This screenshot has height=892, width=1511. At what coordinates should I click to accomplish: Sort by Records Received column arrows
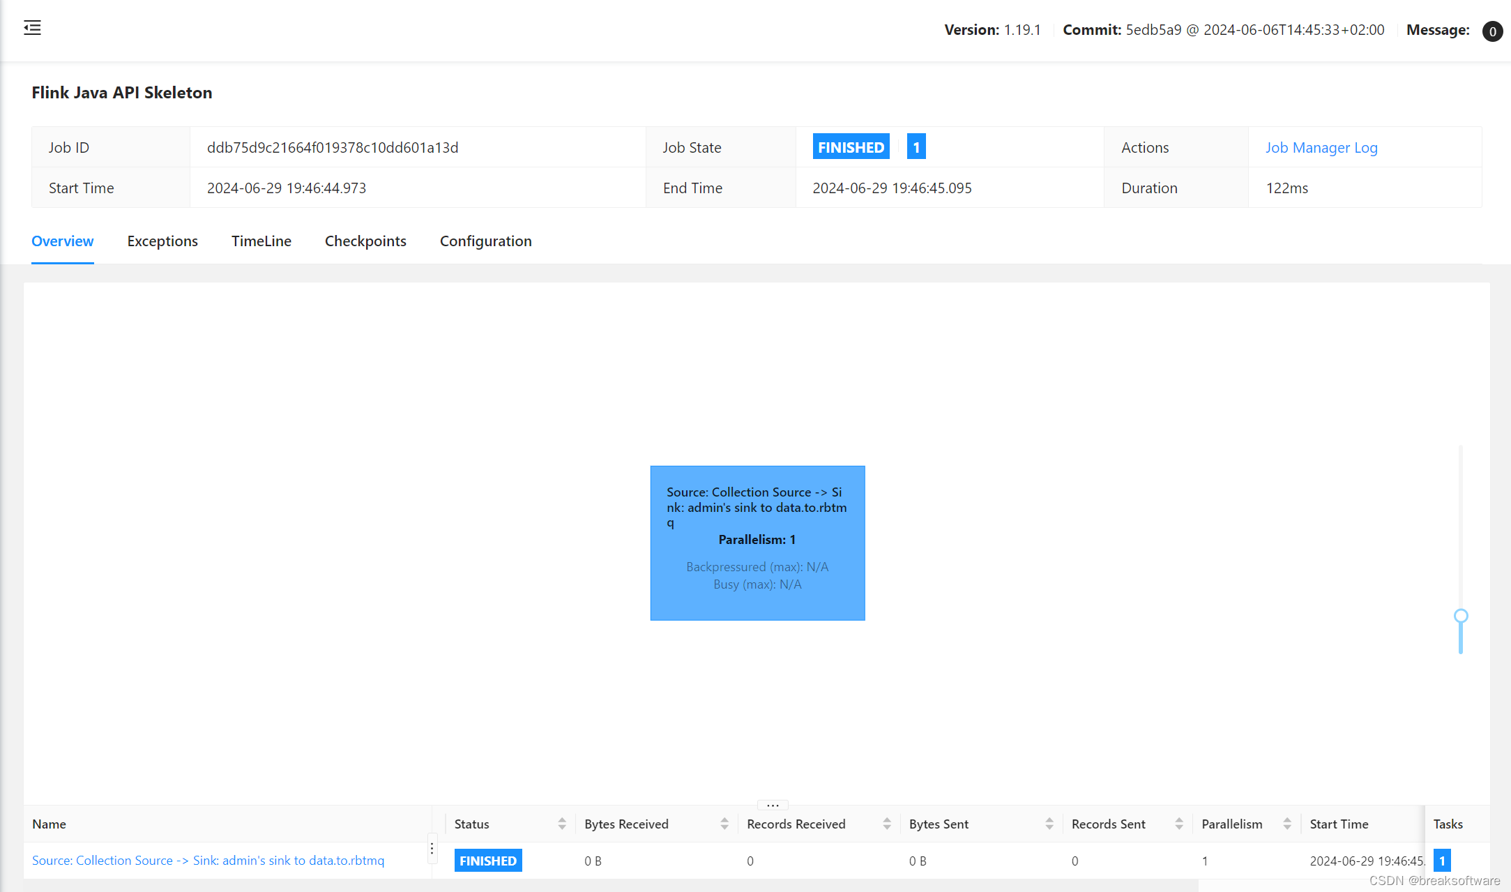pyautogui.click(x=887, y=824)
